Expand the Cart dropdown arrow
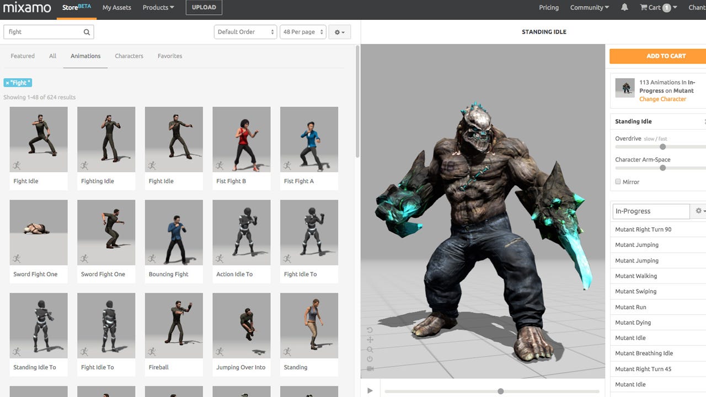706x397 pixels. [675, 8]
